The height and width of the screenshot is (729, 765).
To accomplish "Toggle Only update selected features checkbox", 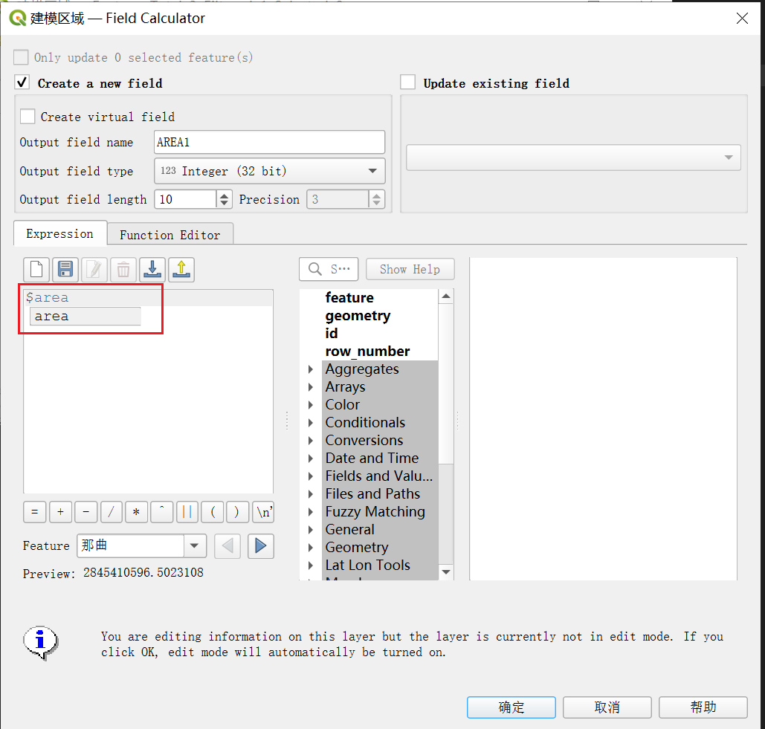I will coord(21,57).
